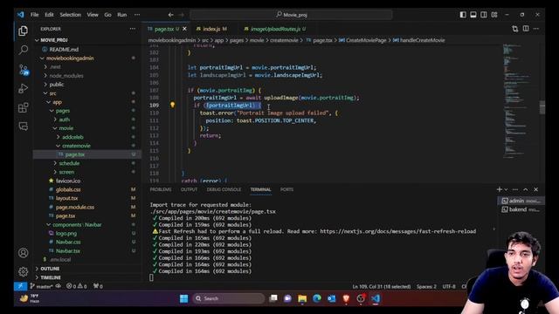Open the Remote Explorer view
The image size is (559, 314).
tap(24, 126)
